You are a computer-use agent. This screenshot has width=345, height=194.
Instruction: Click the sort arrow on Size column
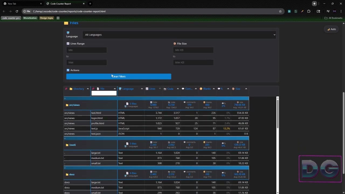click(x=246, y=89)
